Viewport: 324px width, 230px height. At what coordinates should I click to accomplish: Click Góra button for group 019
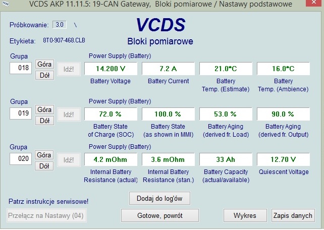44,109
